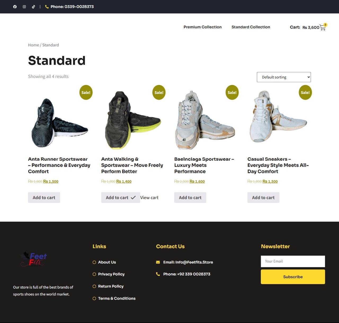Open the Return Policy footer link

pyautogui.click(x=111, y=286)
